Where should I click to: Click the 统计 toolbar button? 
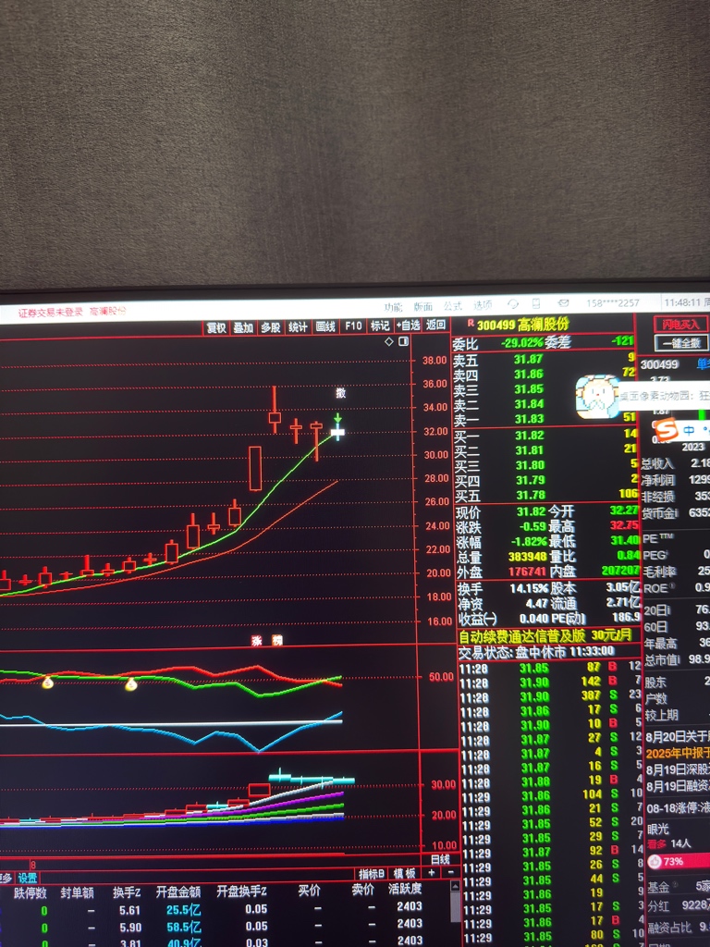(x=298, y=326)
